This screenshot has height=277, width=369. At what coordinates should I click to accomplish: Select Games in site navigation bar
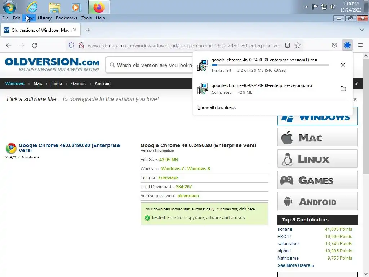[78, 84]
